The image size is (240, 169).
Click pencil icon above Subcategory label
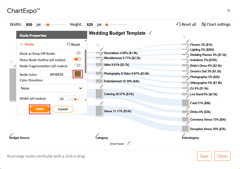coord(184,134)
